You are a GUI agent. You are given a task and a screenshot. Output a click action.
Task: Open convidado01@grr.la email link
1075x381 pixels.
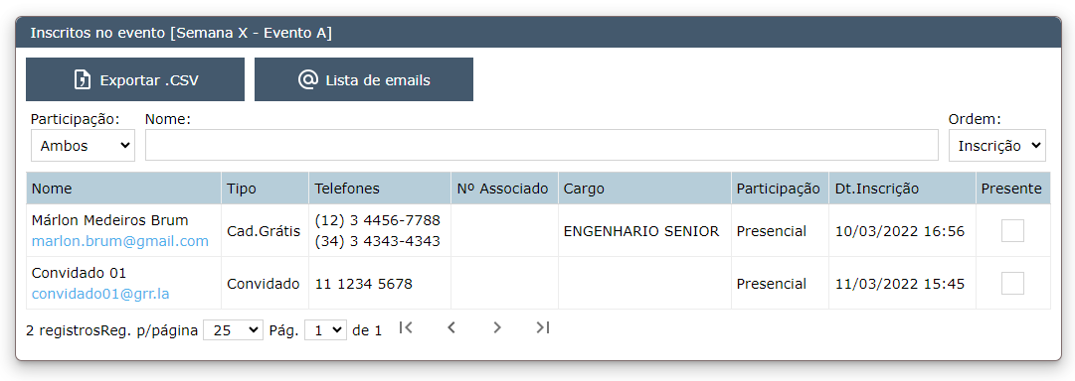(x=100, y=294)
